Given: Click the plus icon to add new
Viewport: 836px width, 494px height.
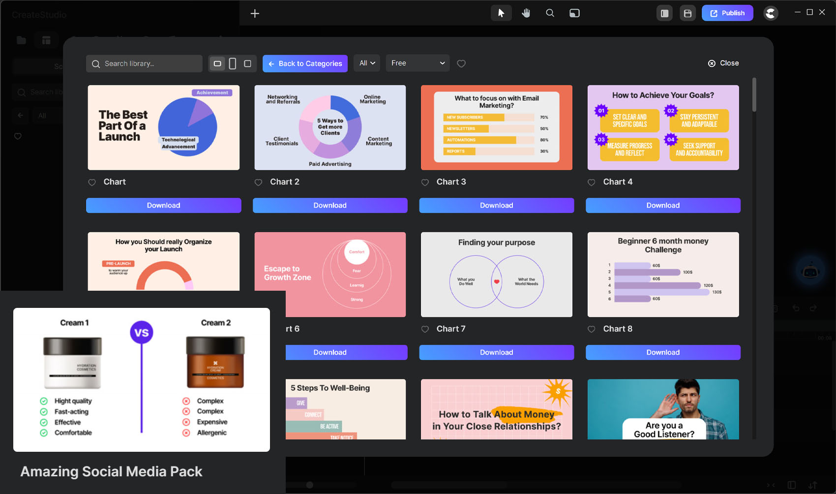Looking at the screenshot, I should coord(255,13).
